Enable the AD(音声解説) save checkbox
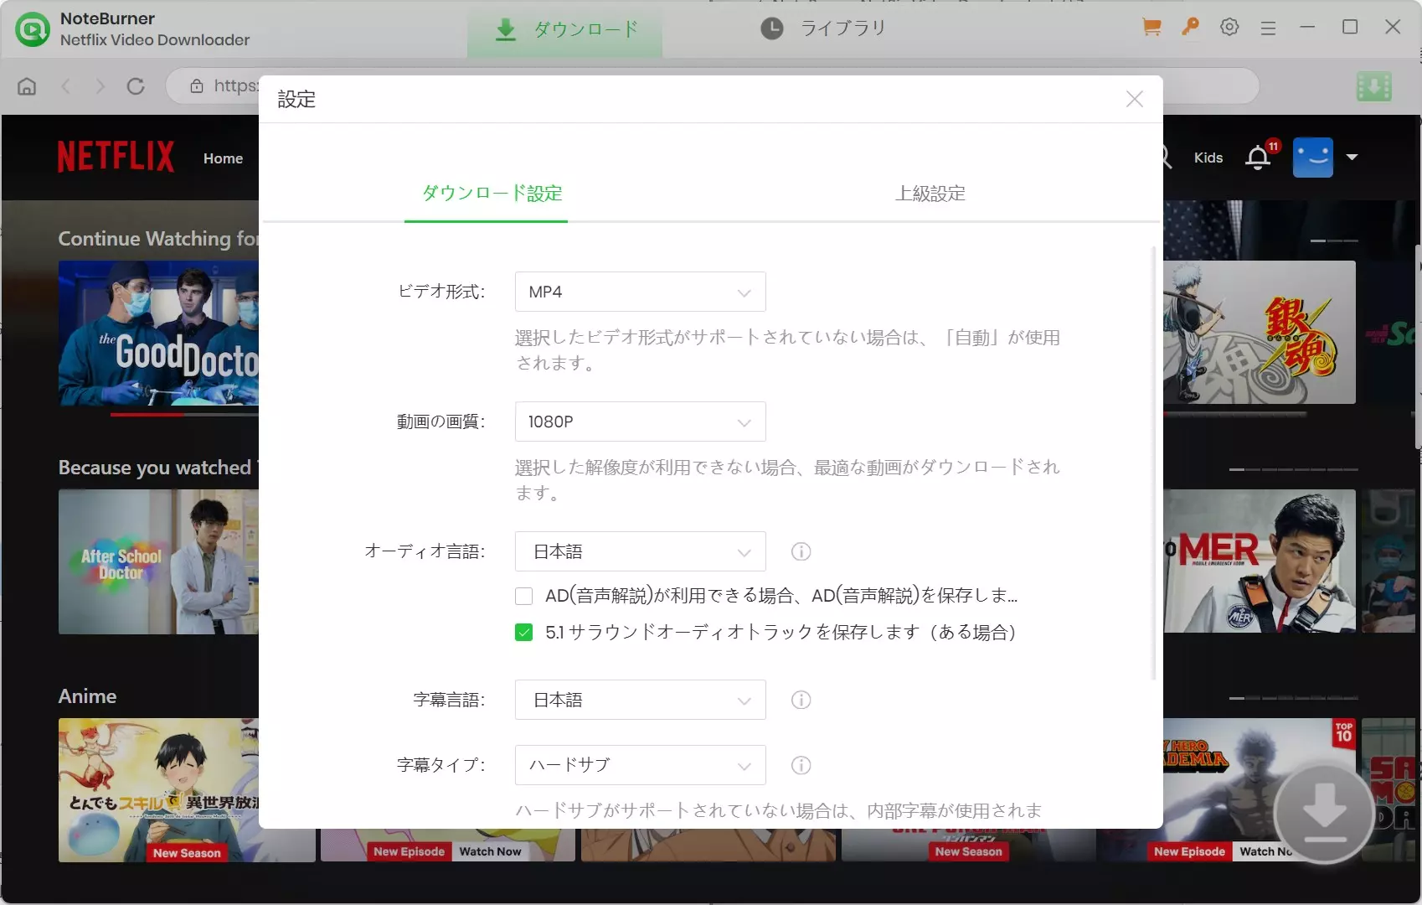The width and height of the screenshot is (1422, 905). pos(523,596)
